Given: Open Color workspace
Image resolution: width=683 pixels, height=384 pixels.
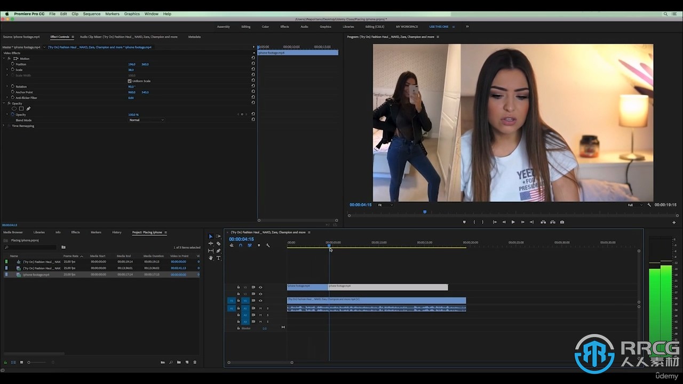Looking at the screenshot, I should coord(265,27).
